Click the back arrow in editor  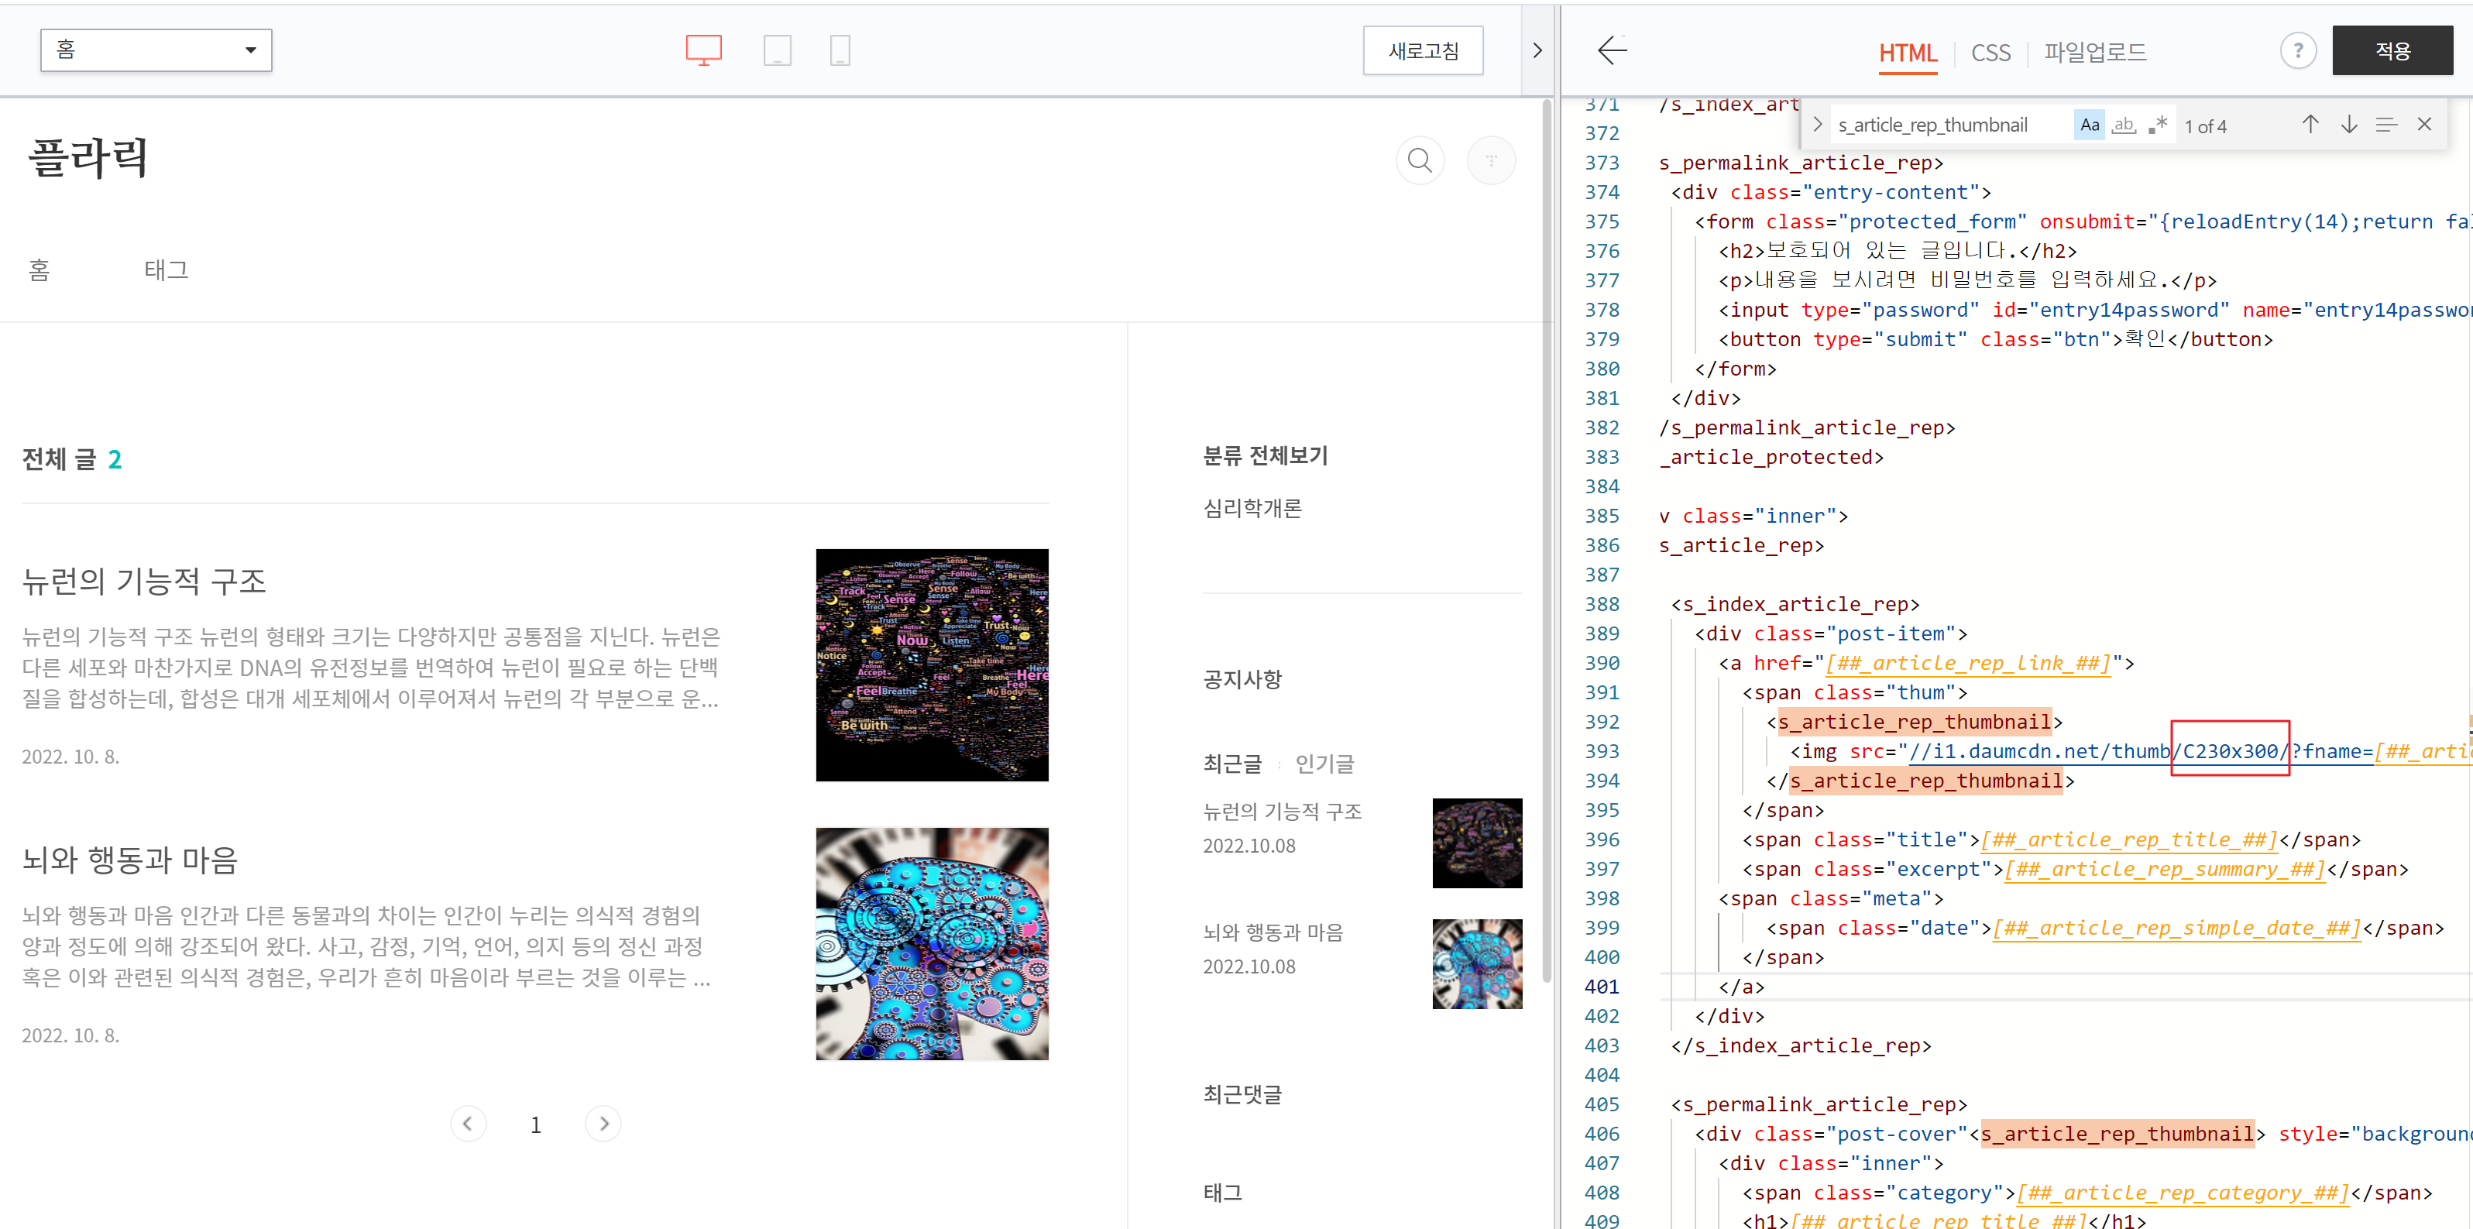click(x=1612, y=51)
